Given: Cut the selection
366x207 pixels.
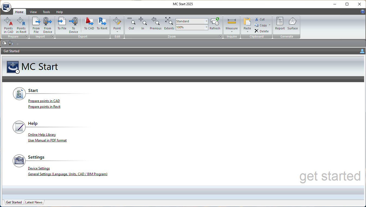Looking at the screenshot, I should (x=260, y=19).
